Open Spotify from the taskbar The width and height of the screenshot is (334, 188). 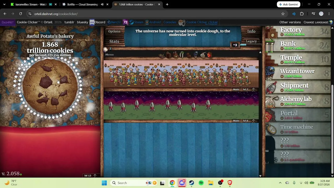[x=201, y=183]
